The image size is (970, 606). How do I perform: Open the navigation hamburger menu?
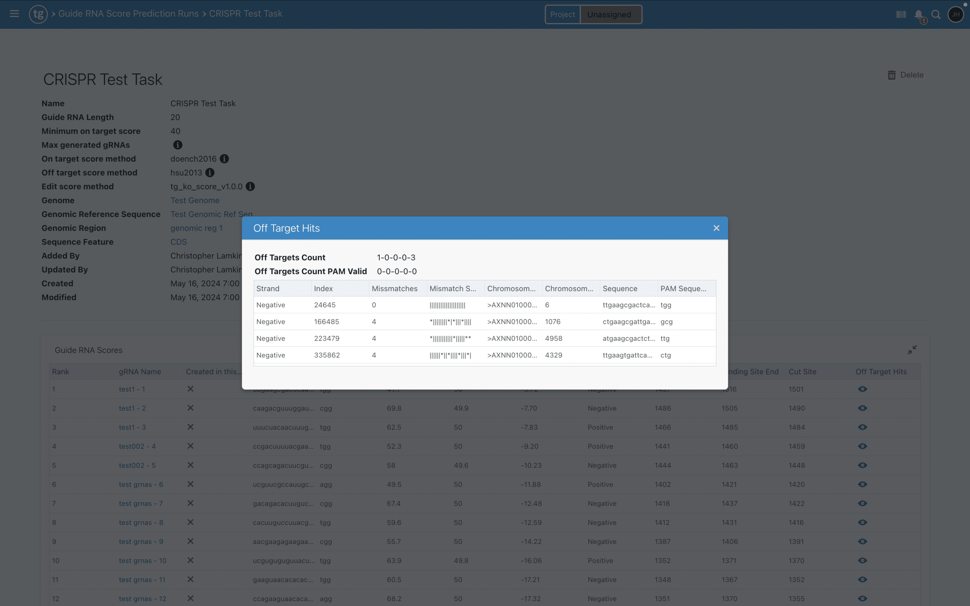[14, 14]
